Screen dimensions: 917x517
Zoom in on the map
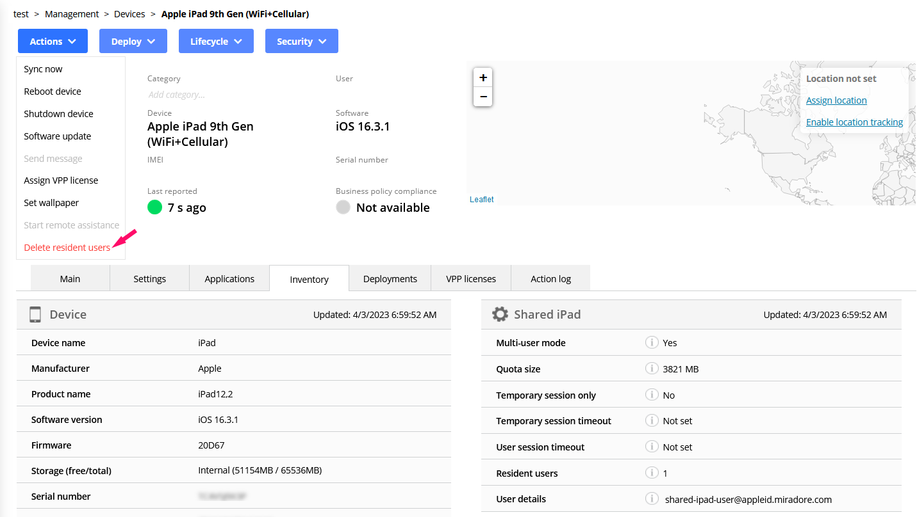coord(483,77)
